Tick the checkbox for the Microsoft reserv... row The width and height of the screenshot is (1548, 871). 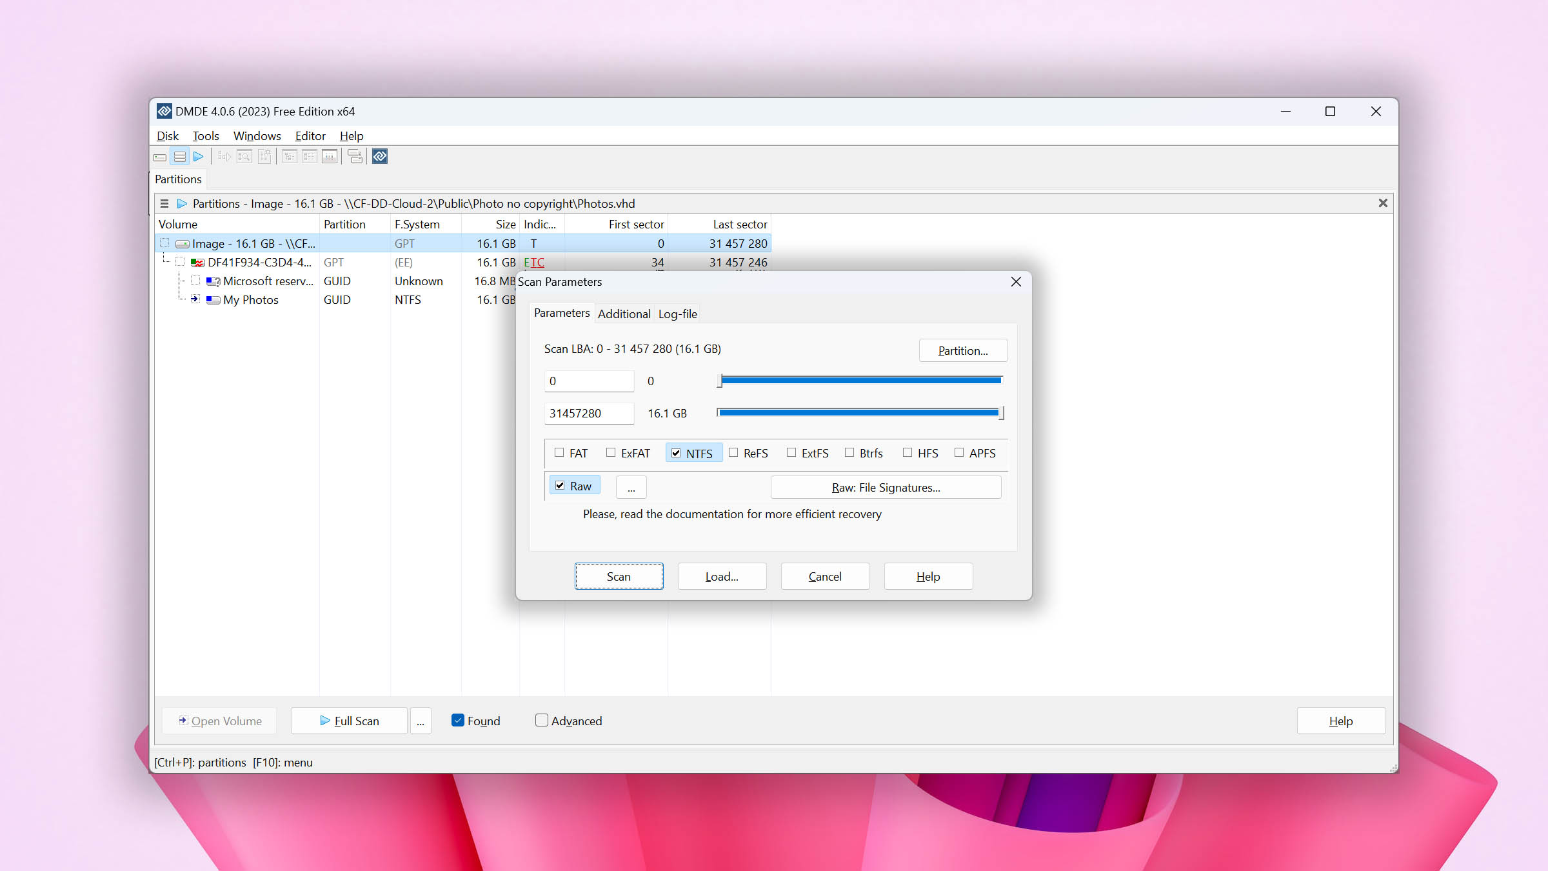coord(195,281)
